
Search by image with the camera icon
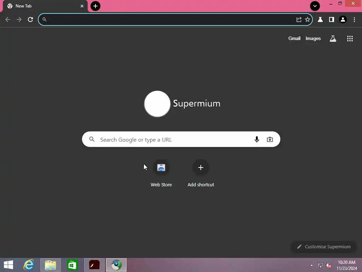[x=270, y=140]
